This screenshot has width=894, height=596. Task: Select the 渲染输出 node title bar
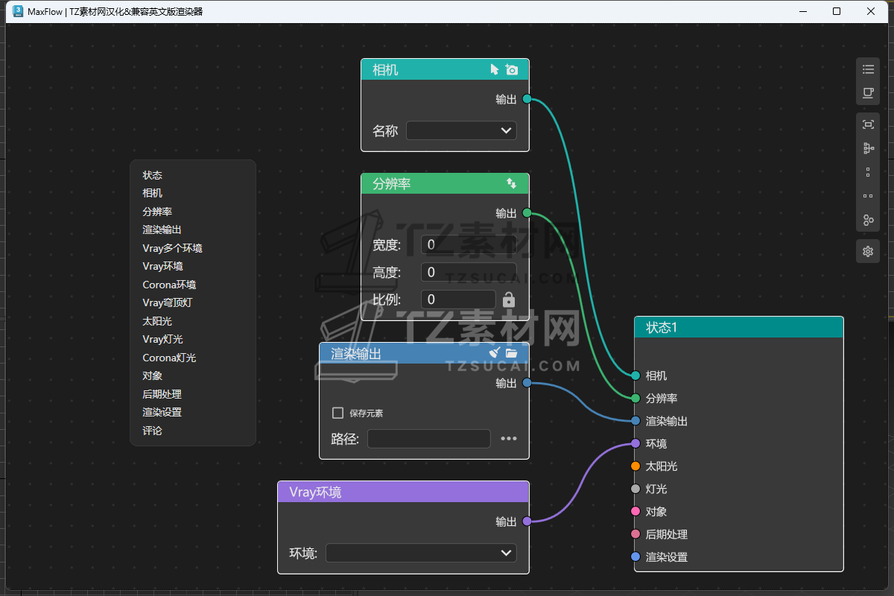tap(424, 353)
